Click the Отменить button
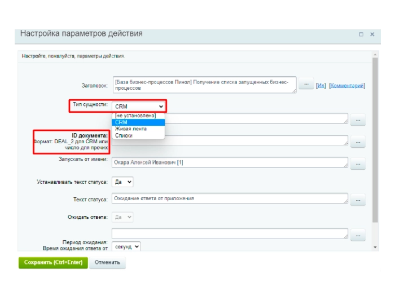395x291 pixels. 107,263
